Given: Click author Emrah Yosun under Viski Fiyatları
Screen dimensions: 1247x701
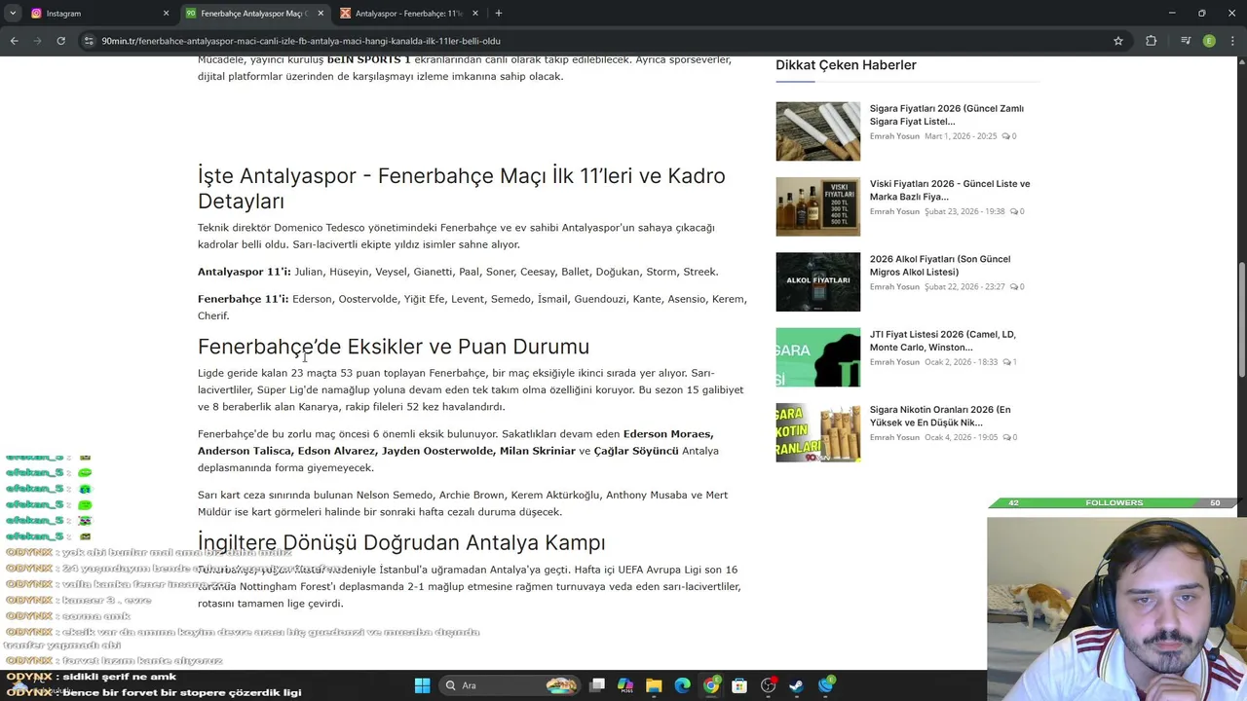Looking at the screenshot, I should coord(894,211).
